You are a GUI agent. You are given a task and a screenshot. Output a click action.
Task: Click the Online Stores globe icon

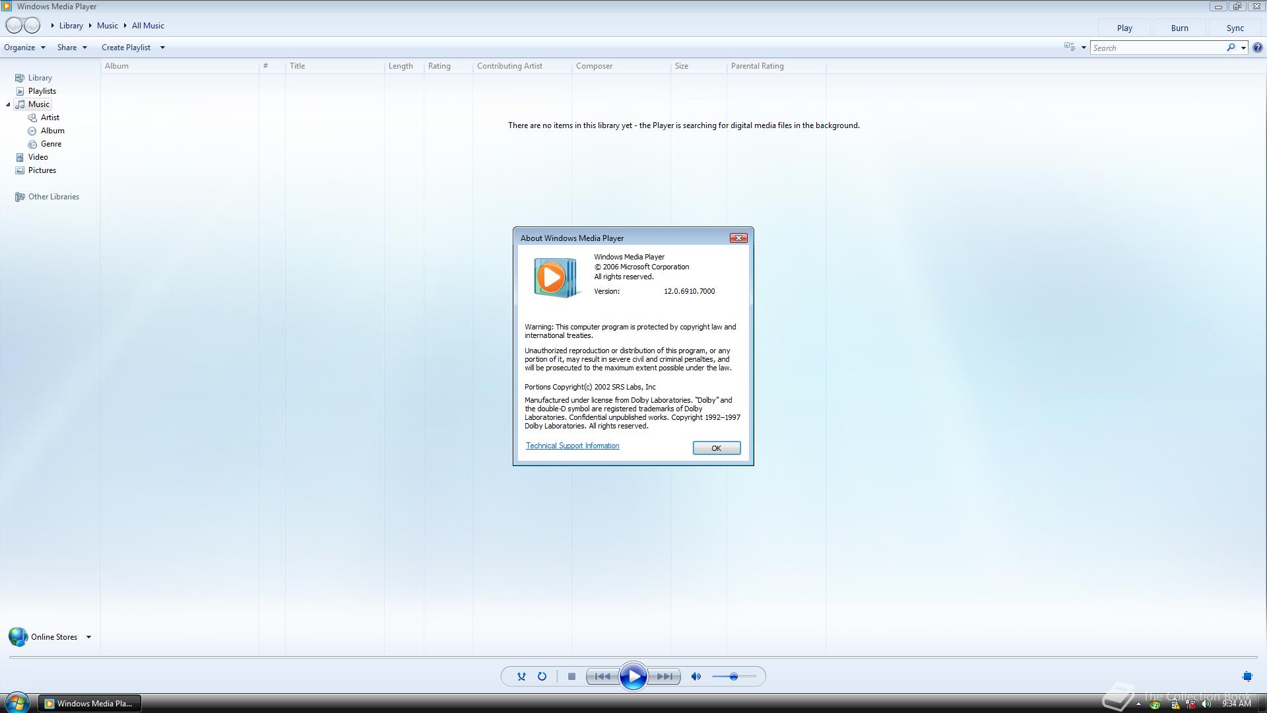click(x=18, y=636)
